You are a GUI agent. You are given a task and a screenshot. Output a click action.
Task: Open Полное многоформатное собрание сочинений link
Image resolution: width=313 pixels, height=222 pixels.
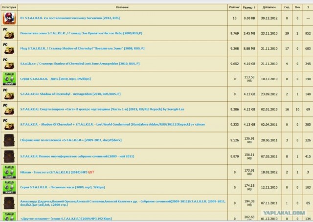(77, 156)
